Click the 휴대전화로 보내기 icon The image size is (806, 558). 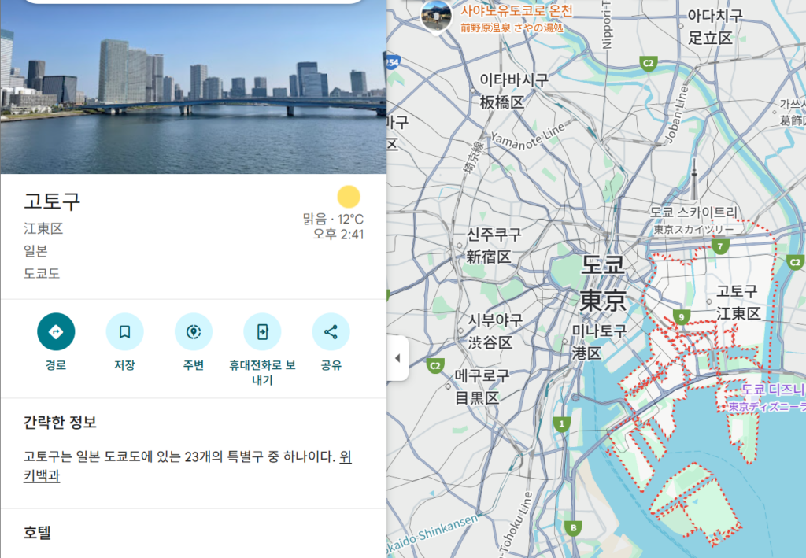(262, 332)
